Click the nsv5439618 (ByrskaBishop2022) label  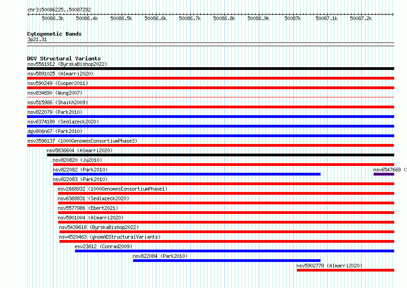tap(99, 227)
